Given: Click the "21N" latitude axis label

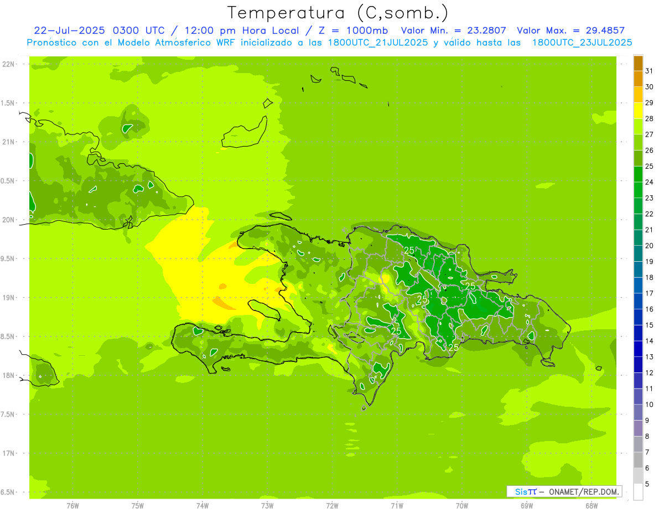Looking at the screenshot, I should (x=9, y=142).
